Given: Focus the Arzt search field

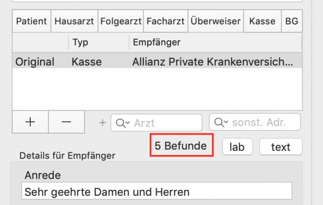Looking at the screenshot, I should 156,123.
